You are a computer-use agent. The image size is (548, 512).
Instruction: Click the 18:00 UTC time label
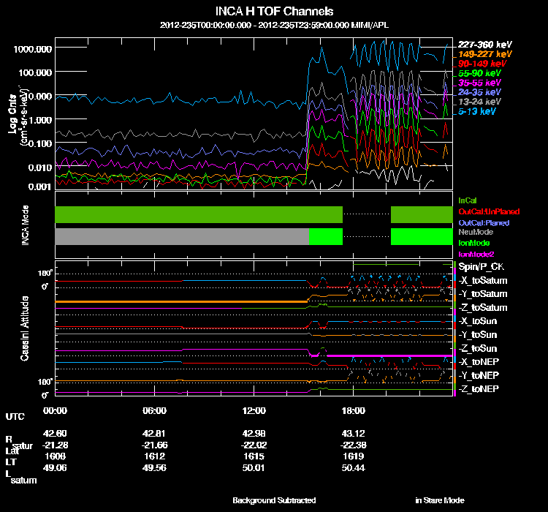click(354, 410)
